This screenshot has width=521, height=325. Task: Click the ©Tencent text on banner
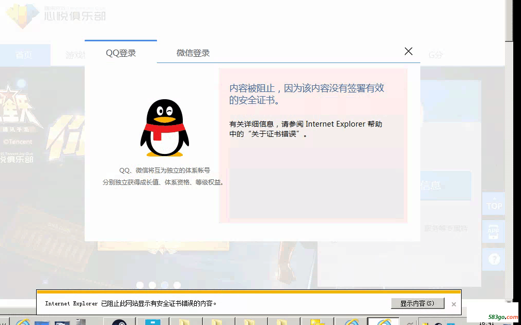pyautogui.click(x=18, y=142)
